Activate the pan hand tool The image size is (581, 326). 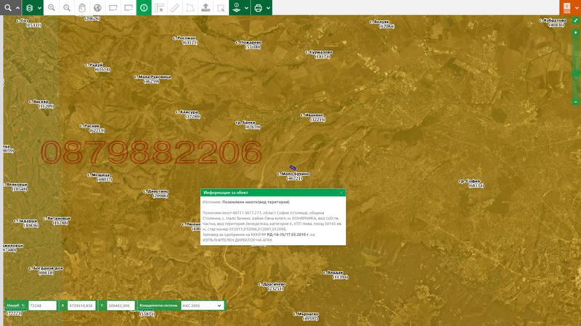82,8
